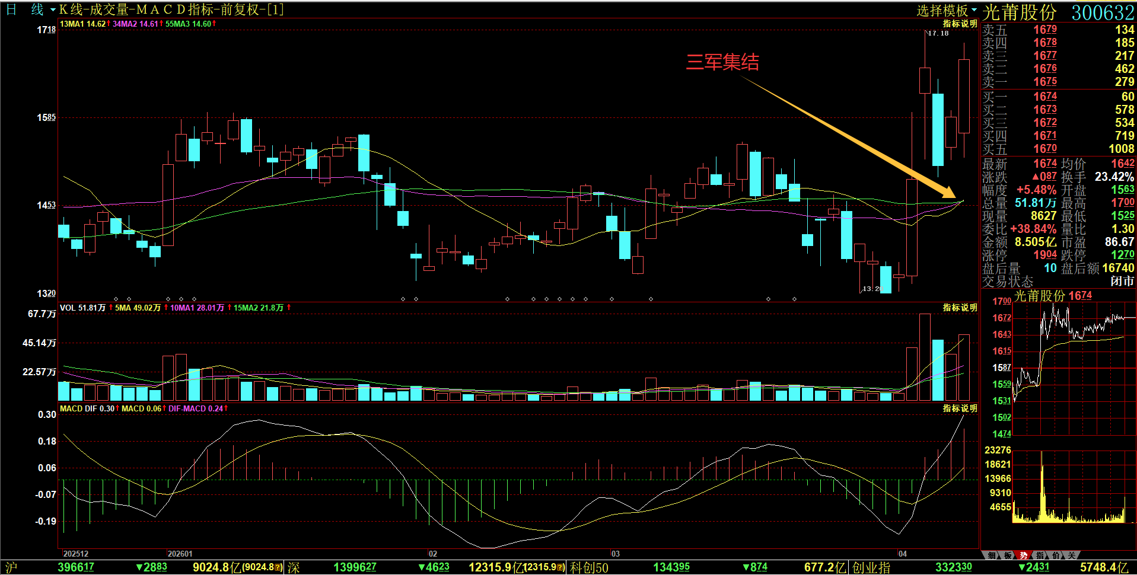Image resolution: width=1137 pixels, height=575 pixels.
Task: Click the 沪 index 396617 in status bar
Action: [76, 567]
